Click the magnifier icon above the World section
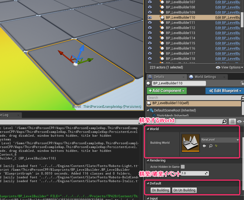 (x=224, y=122)
